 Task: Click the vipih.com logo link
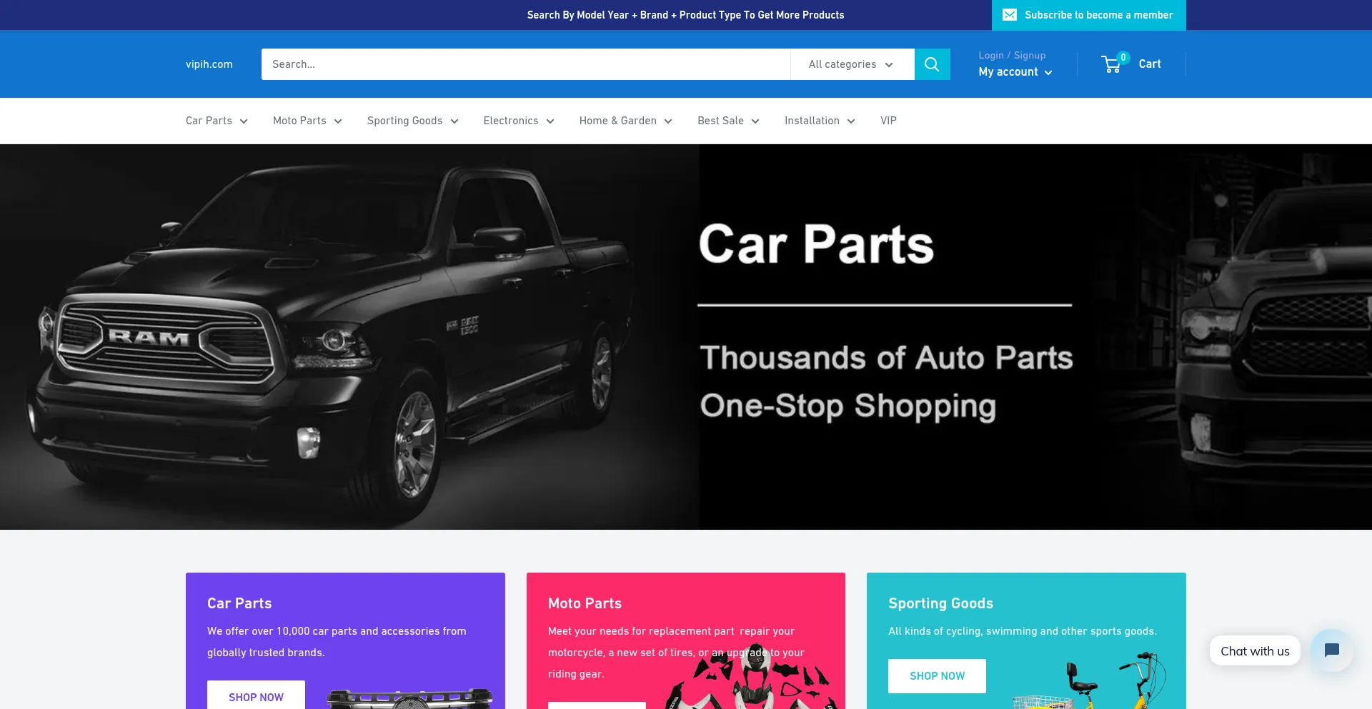[x=209, y=64]
